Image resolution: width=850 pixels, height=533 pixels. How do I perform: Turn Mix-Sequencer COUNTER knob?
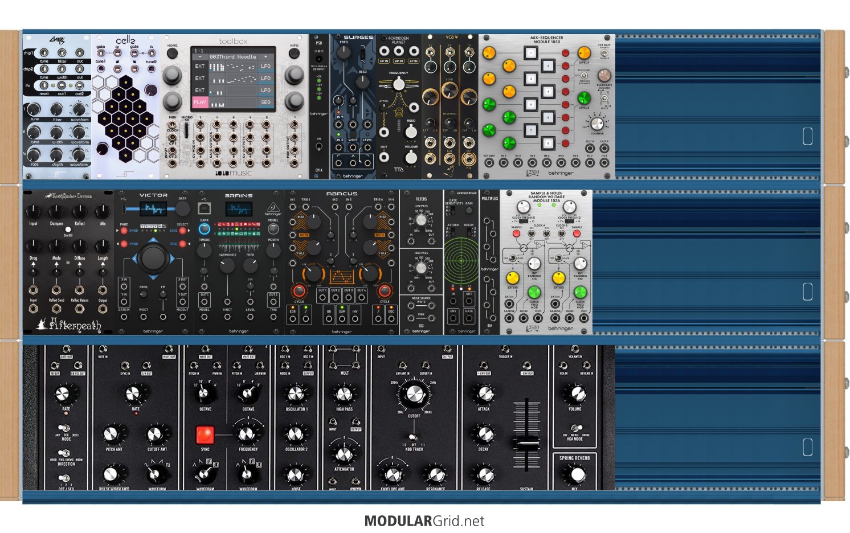[596, 124]
